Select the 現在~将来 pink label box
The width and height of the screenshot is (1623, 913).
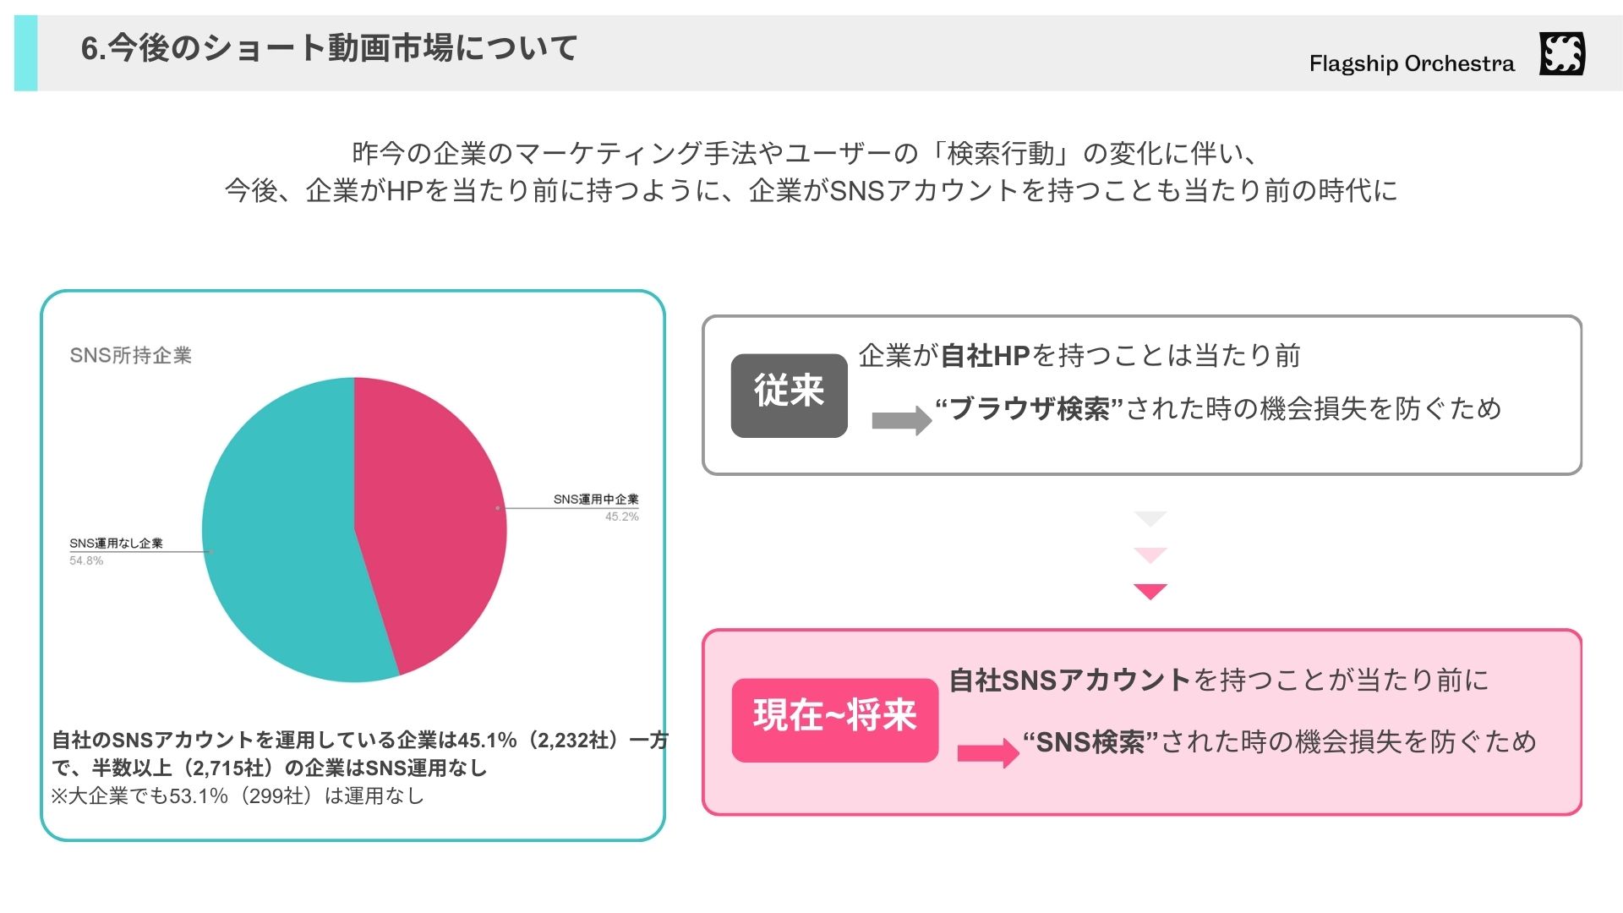click(835, 720)
